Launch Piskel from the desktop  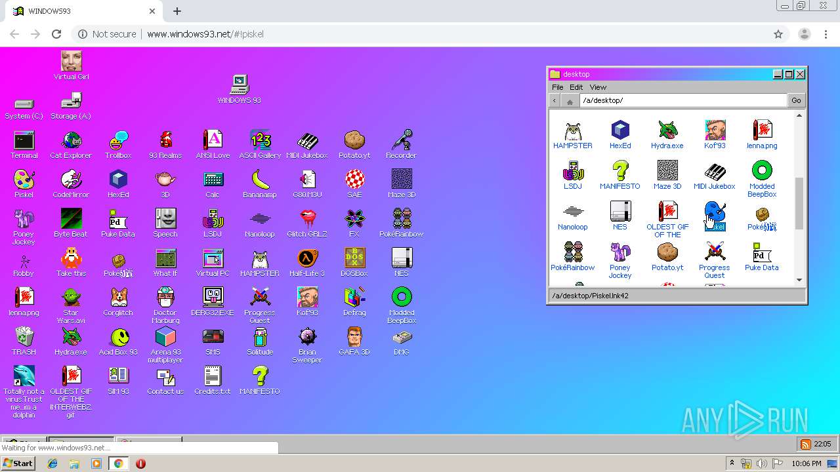(x=24, y=184)
